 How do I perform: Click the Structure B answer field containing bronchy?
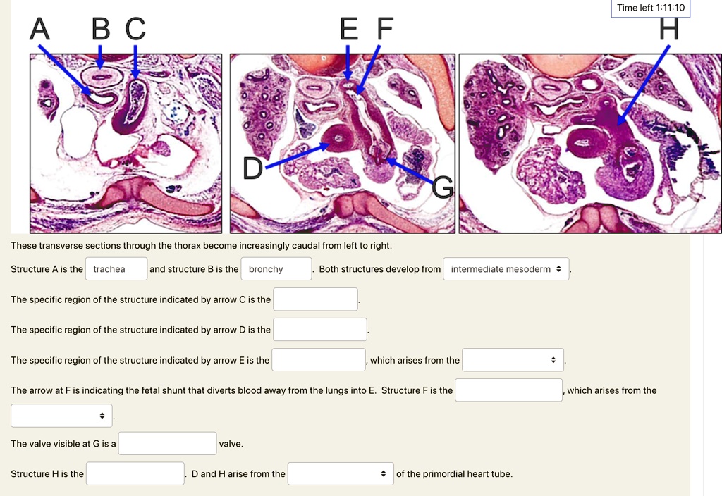coord(276,268)
